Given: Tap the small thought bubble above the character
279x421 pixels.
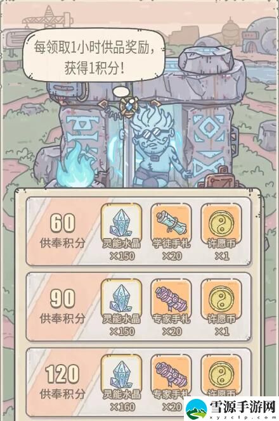Looking at the screenshot, I should click(x=121, y=92).
